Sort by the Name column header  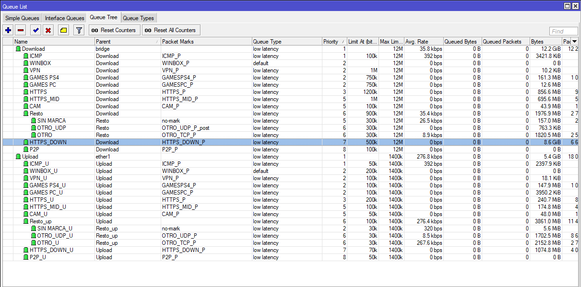click(x=54, y=42)
